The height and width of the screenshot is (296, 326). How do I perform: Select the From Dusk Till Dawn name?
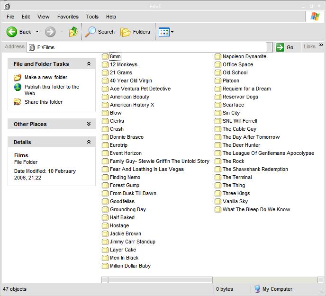(x=133, y=193)
